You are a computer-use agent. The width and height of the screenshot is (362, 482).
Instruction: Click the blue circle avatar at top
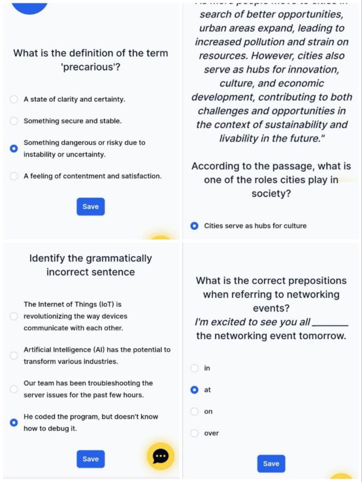click(30, 6)
